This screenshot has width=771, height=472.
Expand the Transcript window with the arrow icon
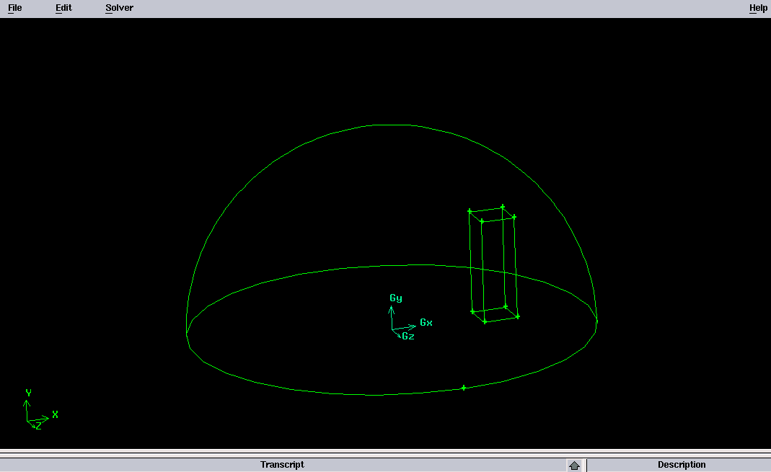pyautogui.click(x=574, y=466)
